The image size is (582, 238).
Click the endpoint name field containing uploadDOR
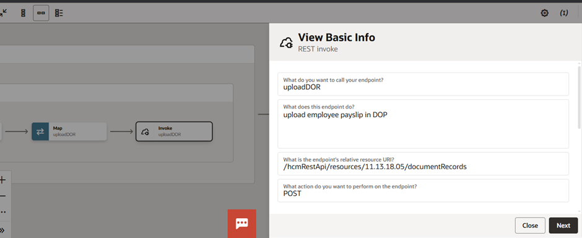pos(423,84)
